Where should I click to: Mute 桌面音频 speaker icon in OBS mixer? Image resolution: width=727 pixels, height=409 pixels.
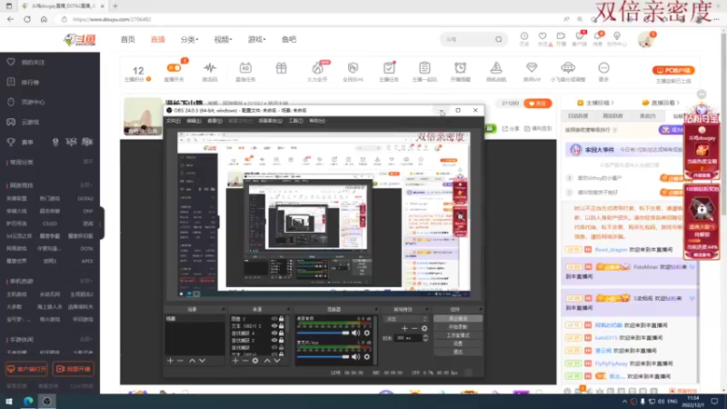(355, 333)
